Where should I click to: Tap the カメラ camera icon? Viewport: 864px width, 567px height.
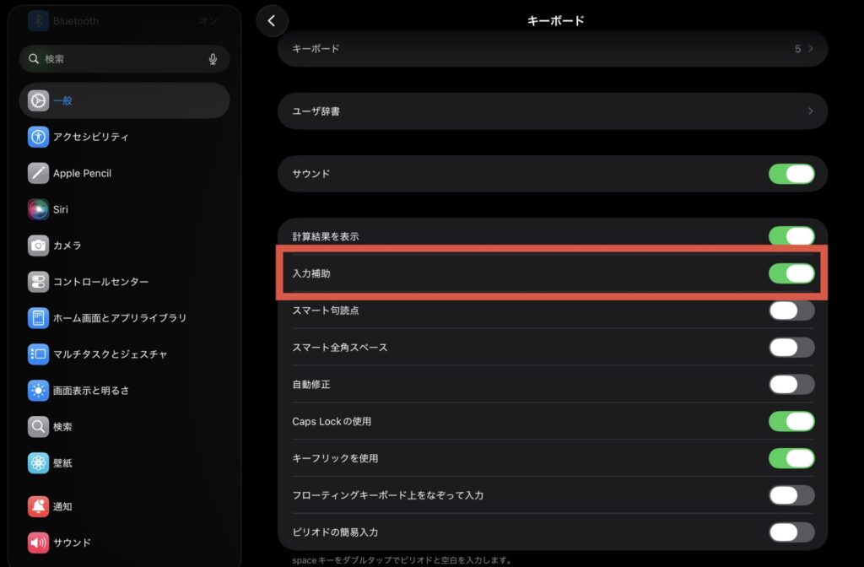(38, 246)
